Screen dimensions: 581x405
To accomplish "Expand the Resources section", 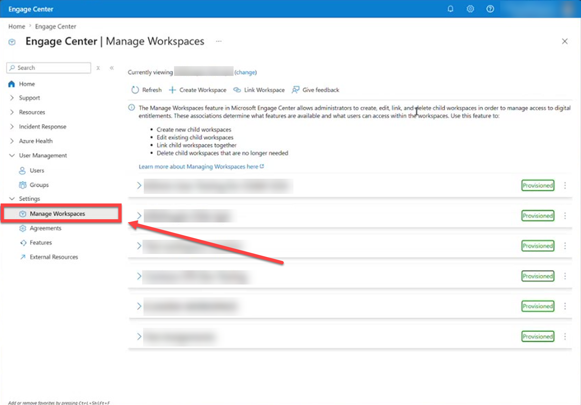I will [x=12, y=112].
